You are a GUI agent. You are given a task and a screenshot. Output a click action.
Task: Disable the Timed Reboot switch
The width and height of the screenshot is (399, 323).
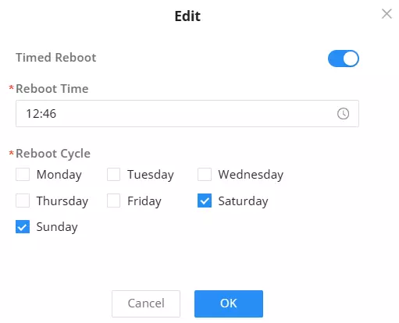click(x=344, y=59)
